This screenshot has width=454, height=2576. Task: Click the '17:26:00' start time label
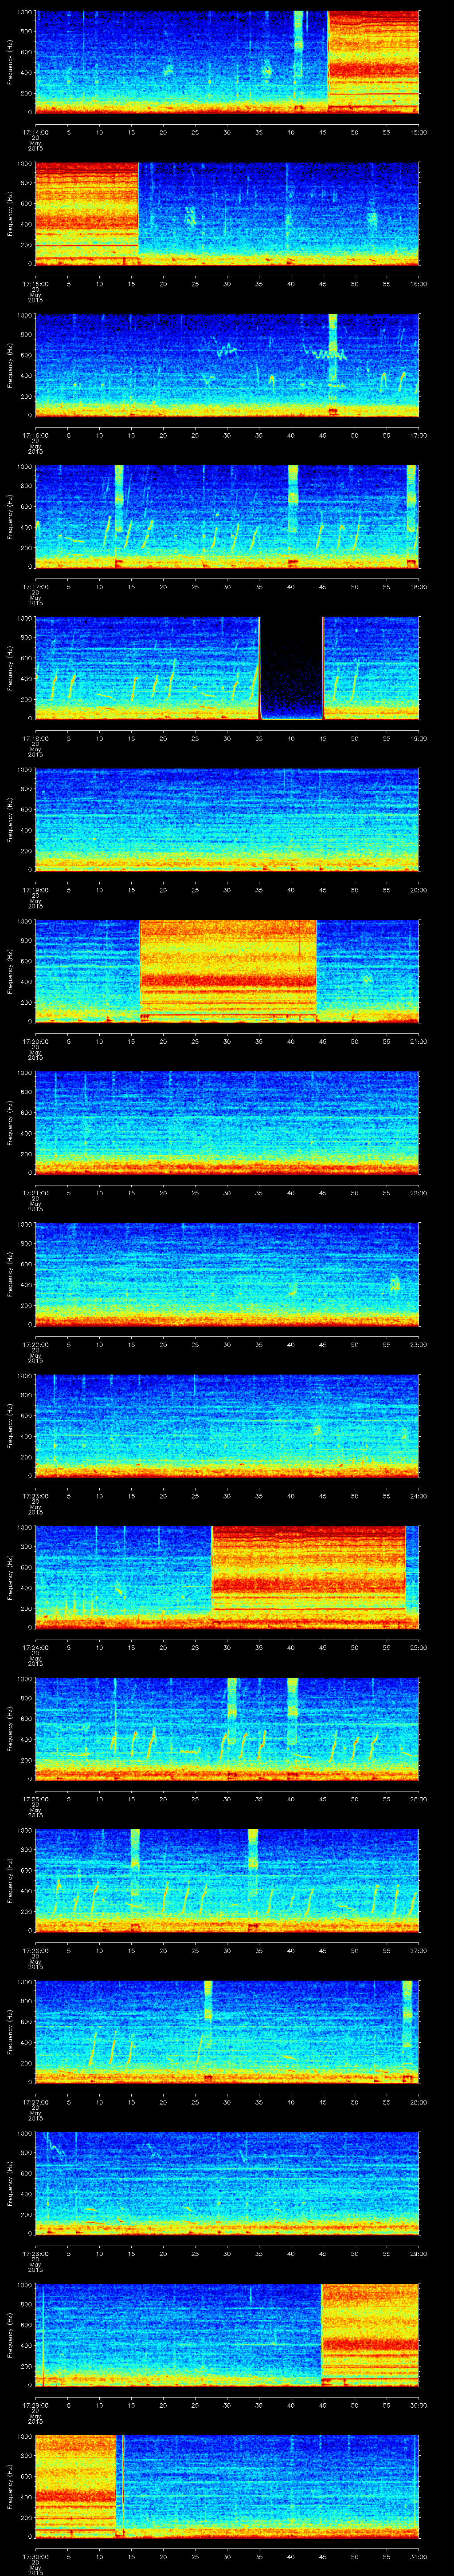click(35, 1950)
